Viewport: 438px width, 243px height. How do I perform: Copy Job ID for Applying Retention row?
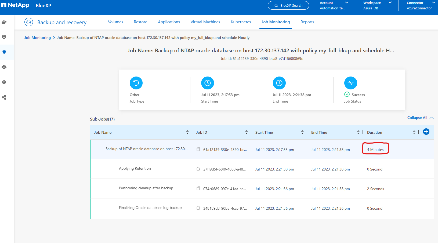point(198,169)
